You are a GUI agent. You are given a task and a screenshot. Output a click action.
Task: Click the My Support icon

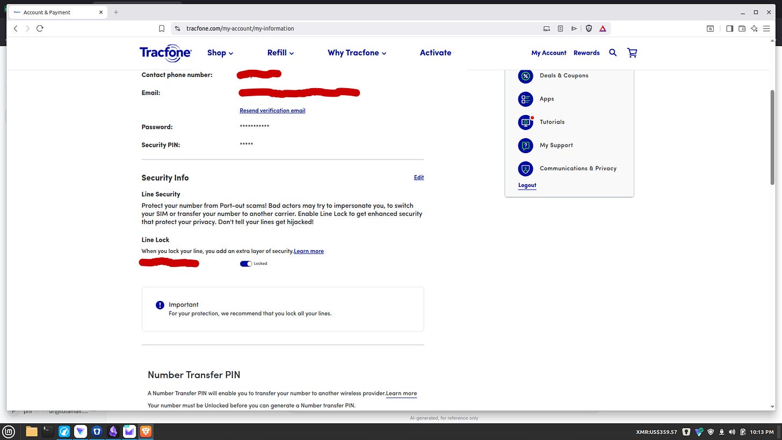point(525,145)
